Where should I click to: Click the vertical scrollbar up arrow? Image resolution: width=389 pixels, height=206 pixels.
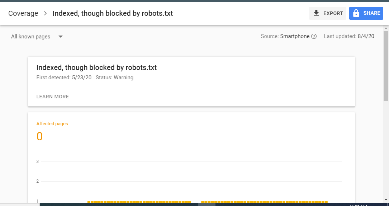386,28
